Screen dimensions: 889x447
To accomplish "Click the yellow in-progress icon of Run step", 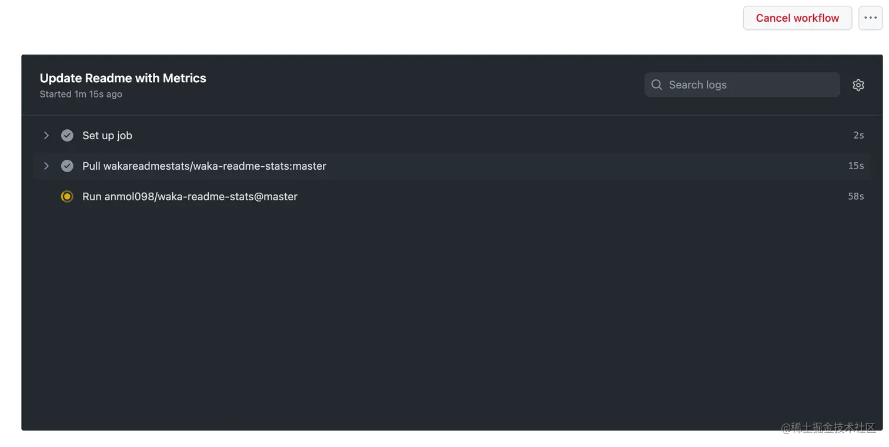I will (x=67, y=197).
